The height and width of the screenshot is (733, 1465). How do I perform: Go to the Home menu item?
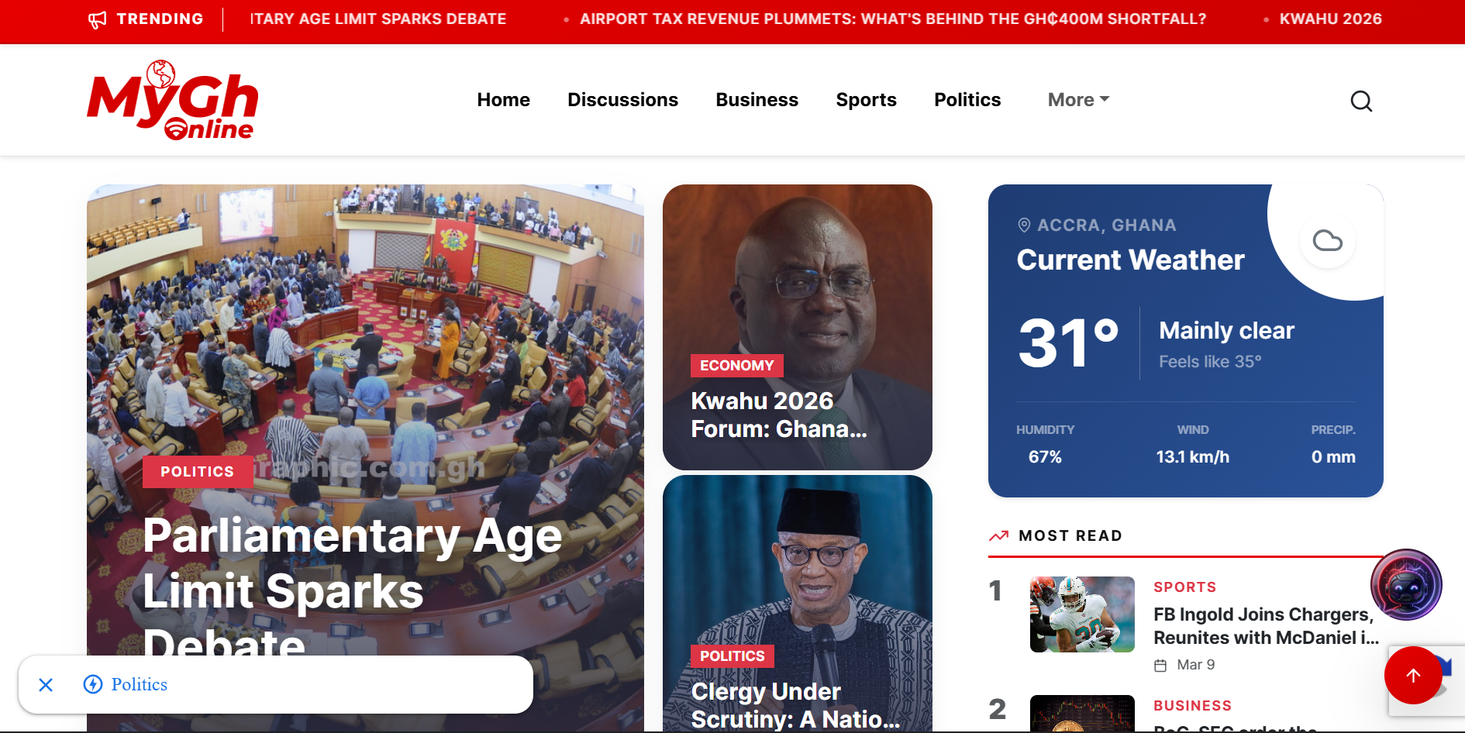(x=504, y=100)
